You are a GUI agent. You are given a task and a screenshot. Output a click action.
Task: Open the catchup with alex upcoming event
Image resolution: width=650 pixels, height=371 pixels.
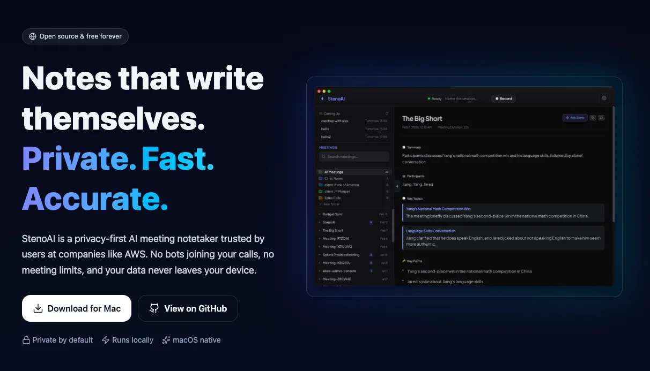pos(353,121)
